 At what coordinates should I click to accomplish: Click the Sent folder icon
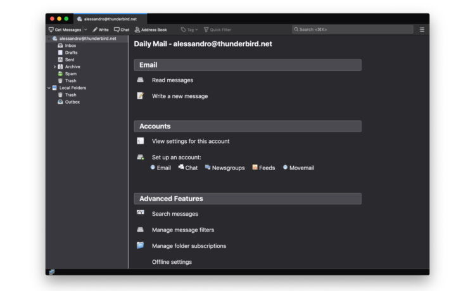(x=60, y=59)
